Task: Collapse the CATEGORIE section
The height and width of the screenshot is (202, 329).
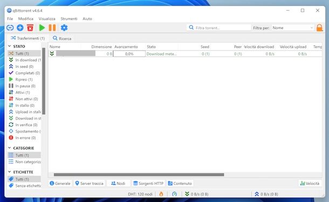Action: pyautogui.click(x=10, y=148)
